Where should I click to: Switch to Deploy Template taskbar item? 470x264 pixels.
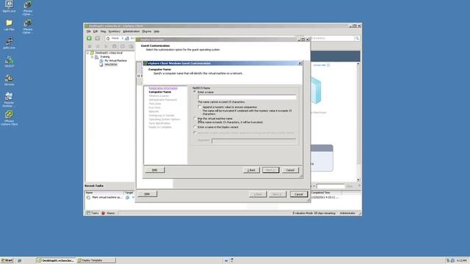[96, 260]
